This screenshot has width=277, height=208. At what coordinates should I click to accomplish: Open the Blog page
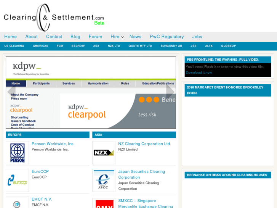pyautogui.click(x=75, y=37)
